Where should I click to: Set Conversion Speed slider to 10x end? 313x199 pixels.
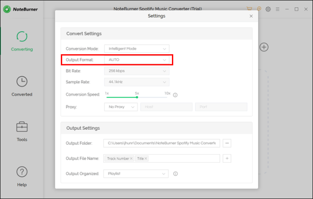pos(167,97)
